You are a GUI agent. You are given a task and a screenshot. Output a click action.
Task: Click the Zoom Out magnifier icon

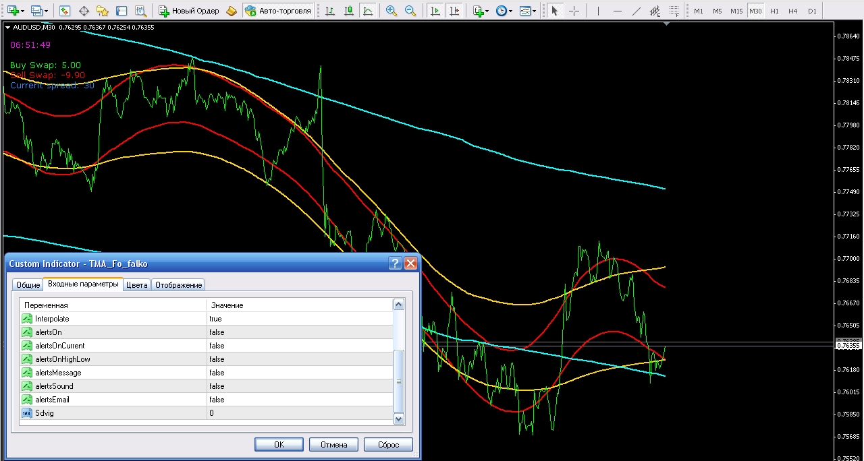[x=410, y=11]
